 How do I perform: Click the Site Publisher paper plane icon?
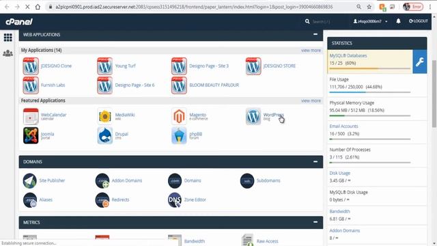click(30, 180)
